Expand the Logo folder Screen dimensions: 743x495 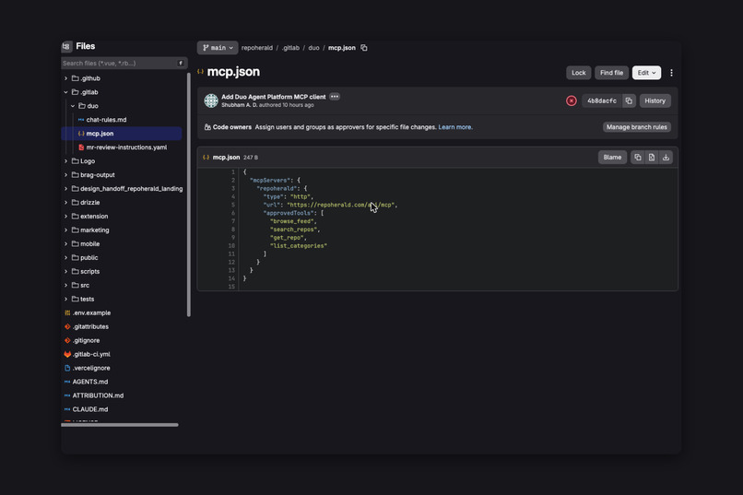click(x=65, y=161)
